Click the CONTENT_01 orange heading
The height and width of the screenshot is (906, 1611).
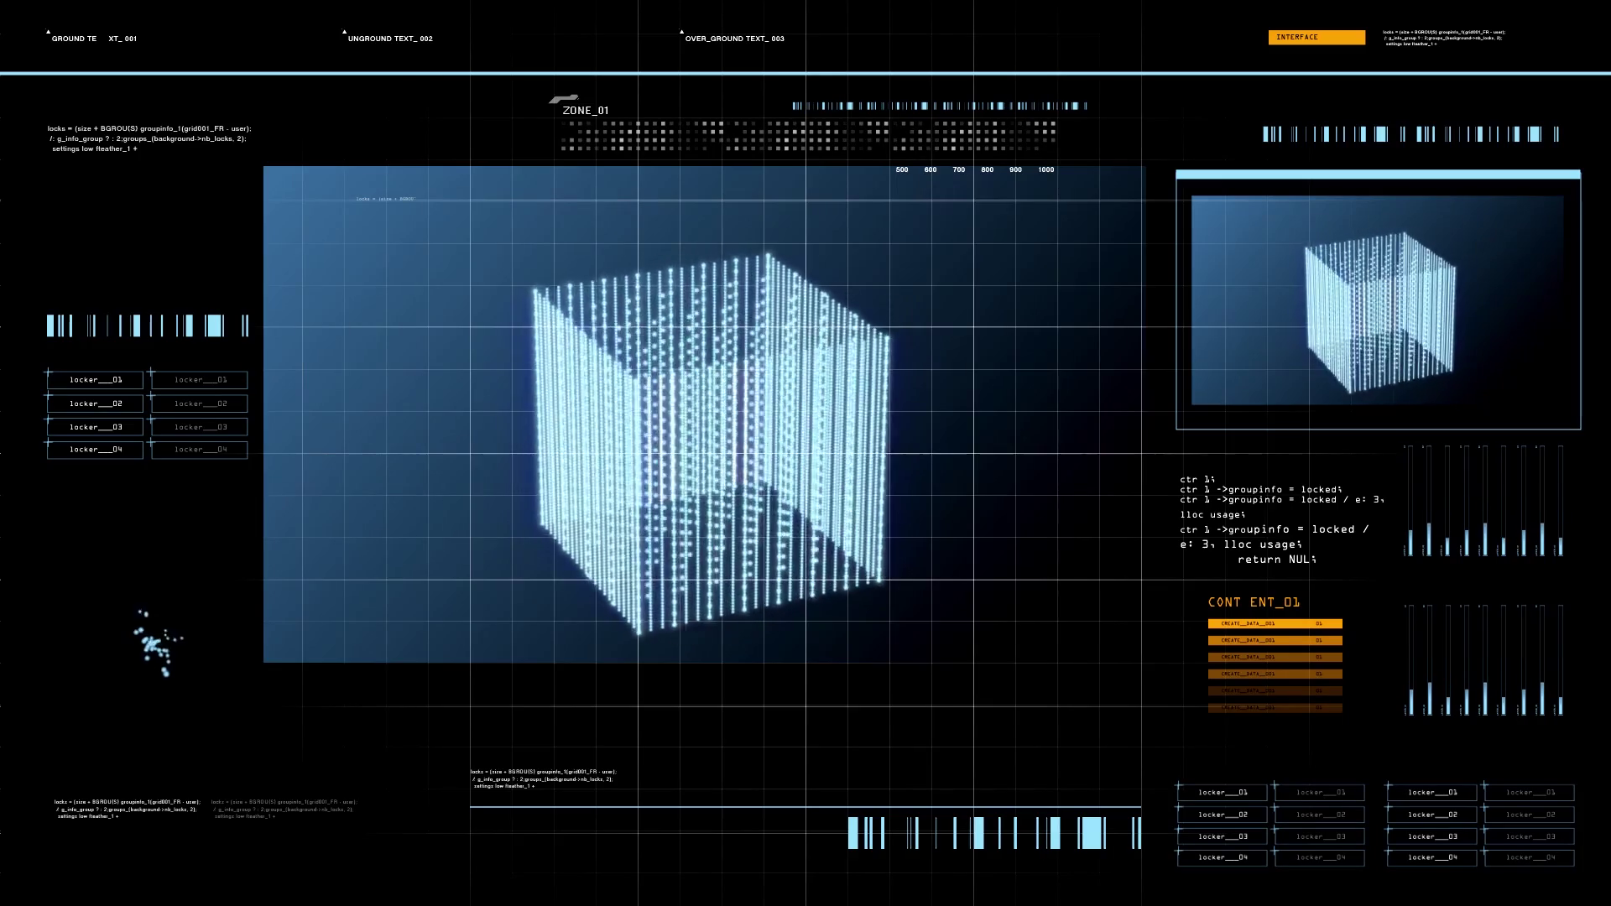pyautogui.click(x=1254, y=602)
